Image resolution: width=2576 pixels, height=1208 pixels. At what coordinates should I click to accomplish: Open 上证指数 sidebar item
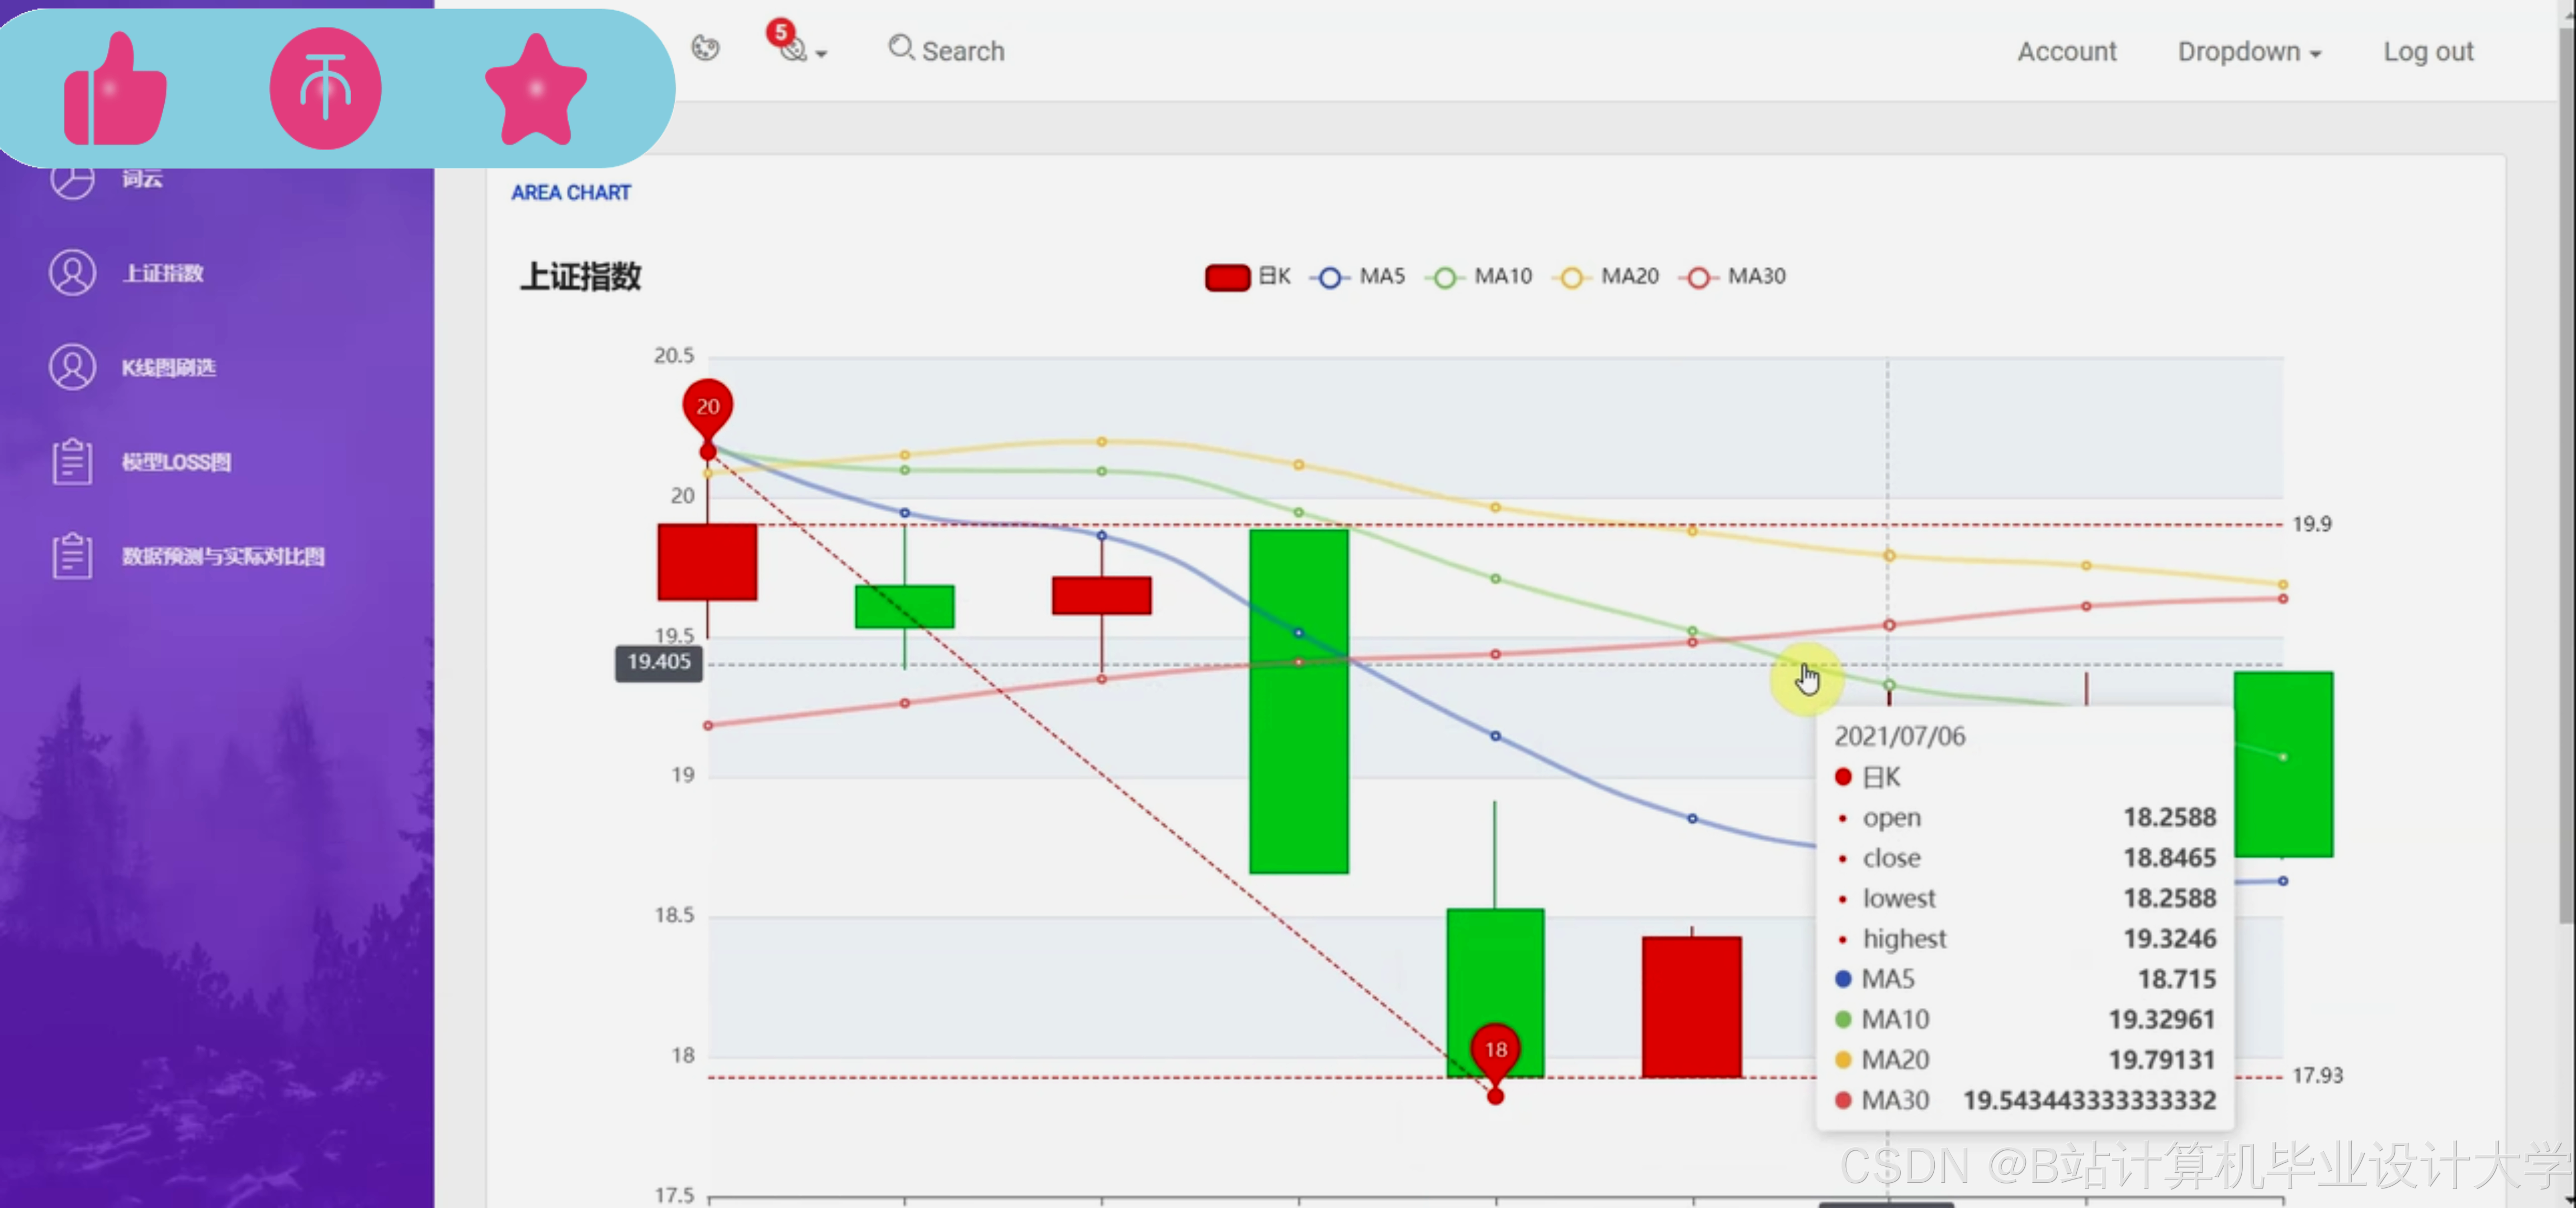(x=163, y=273)
